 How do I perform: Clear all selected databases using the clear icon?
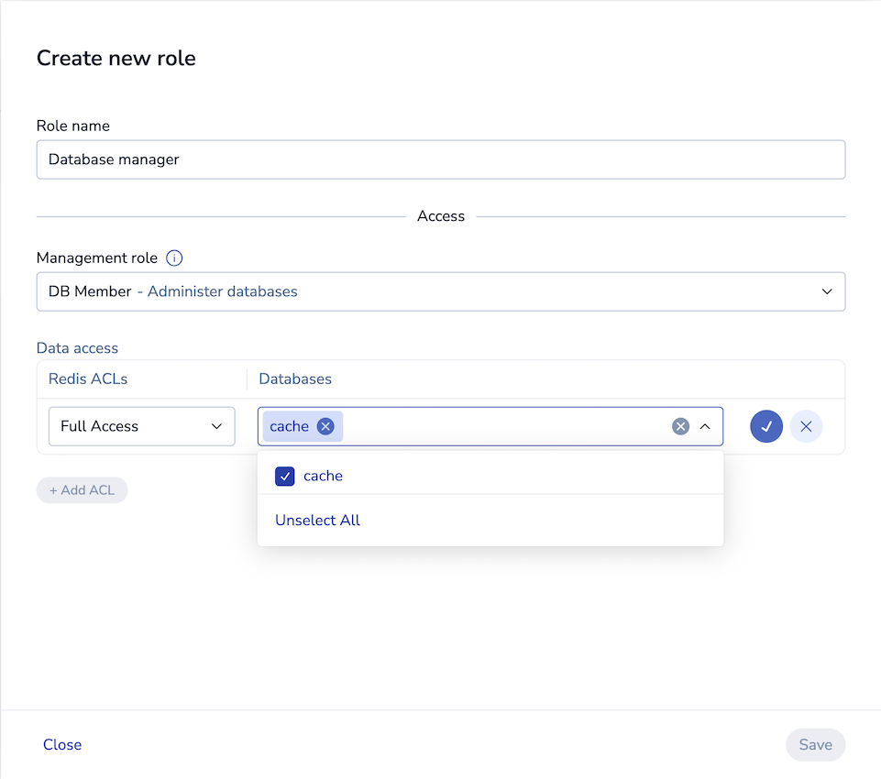[x=680, y=425]
